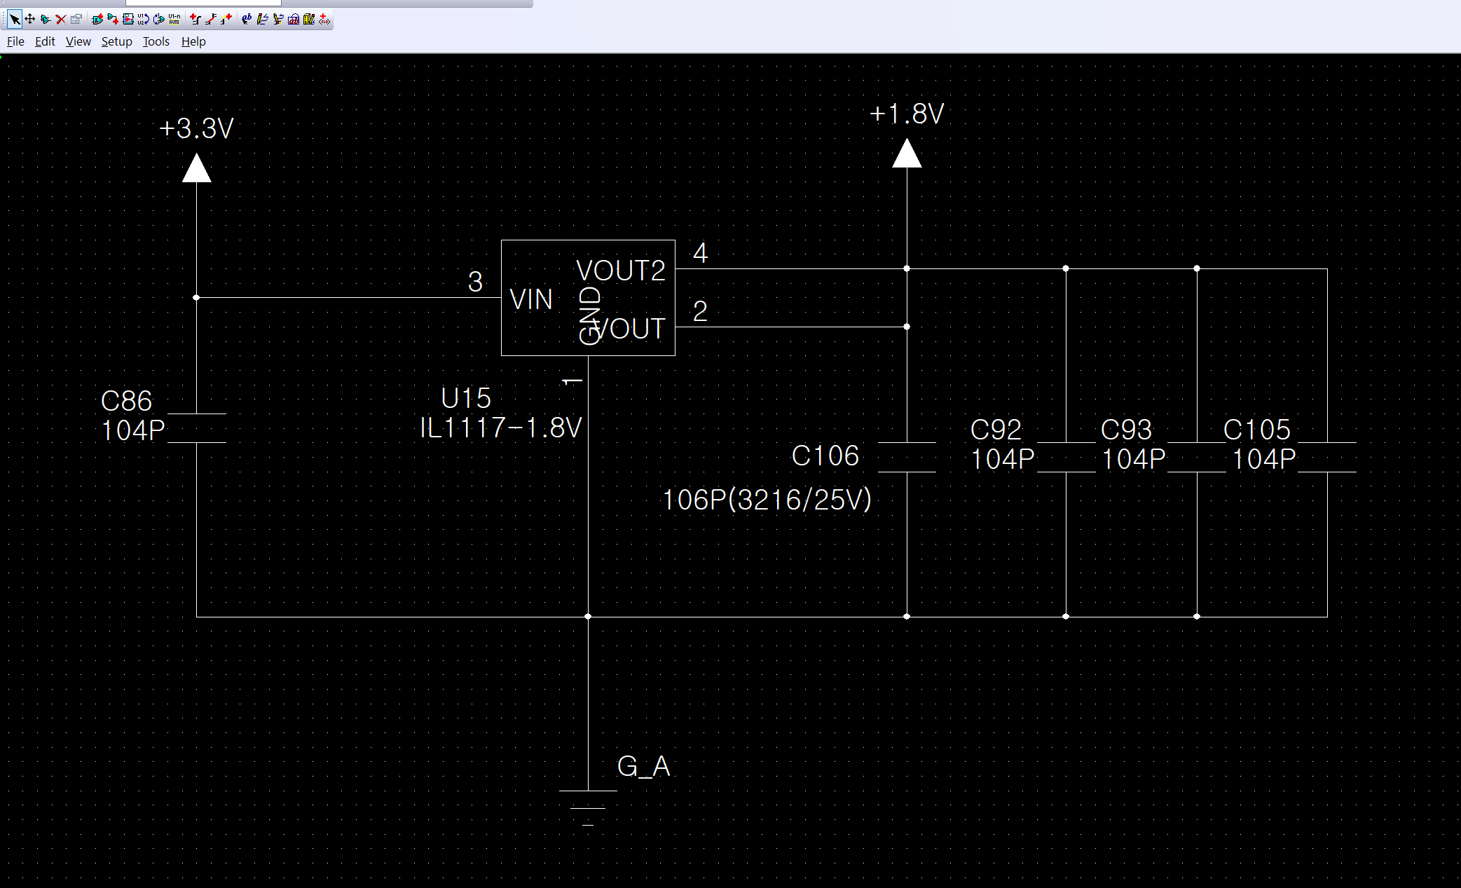1461x888 pixels.
Task: Select the U1/U2 swap reference designator icon
Action: click(144, 19)
